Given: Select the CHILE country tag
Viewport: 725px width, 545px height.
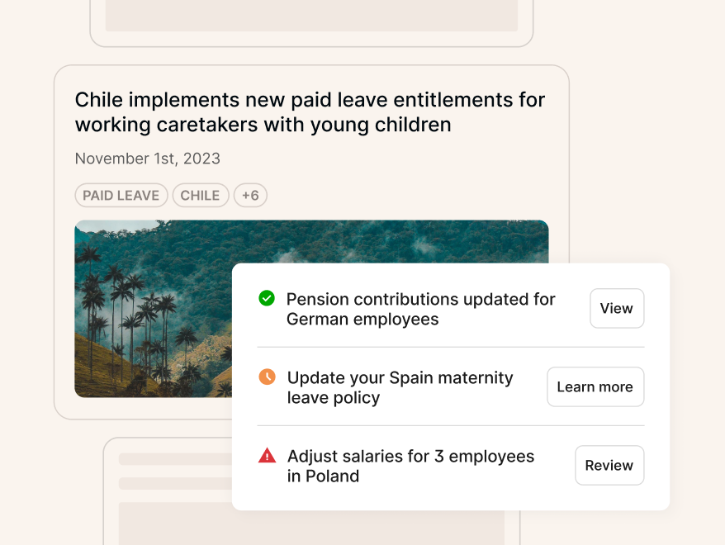Looking at the screenshot, I should pyautogui.click(x=200, y=195).
